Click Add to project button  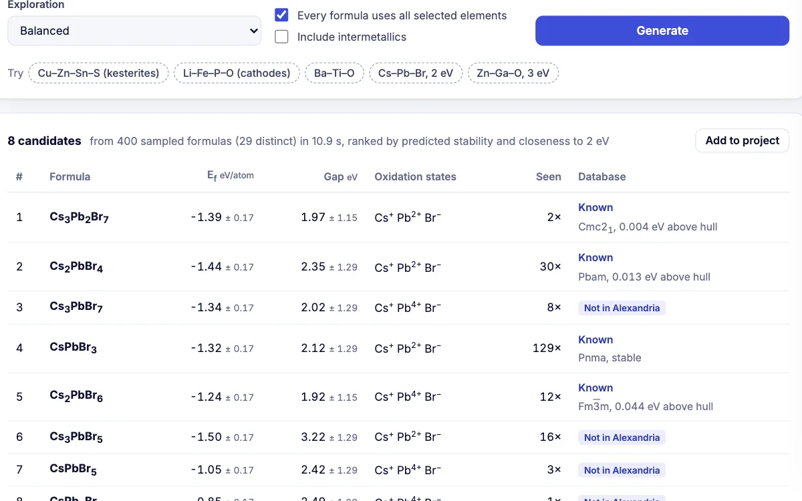743,140
